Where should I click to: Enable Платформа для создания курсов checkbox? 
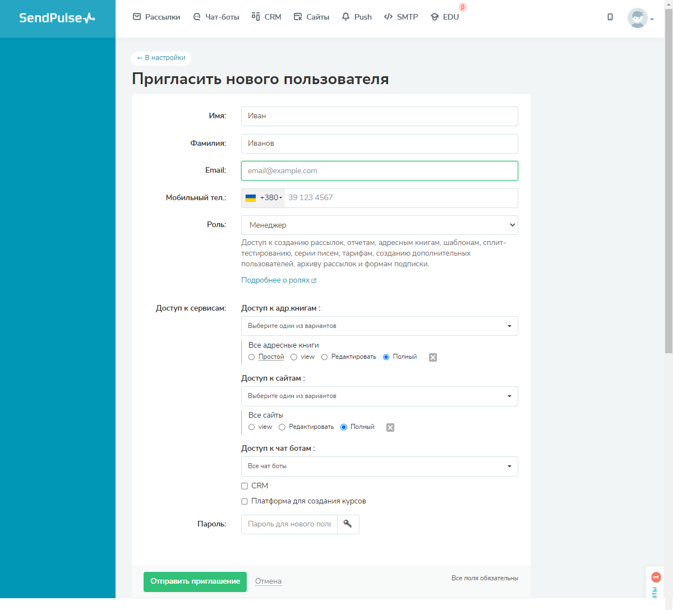pos(245,501)
